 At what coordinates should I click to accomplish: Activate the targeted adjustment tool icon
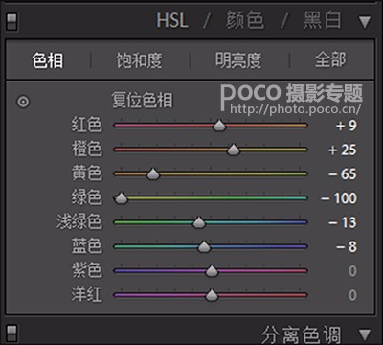23,102
